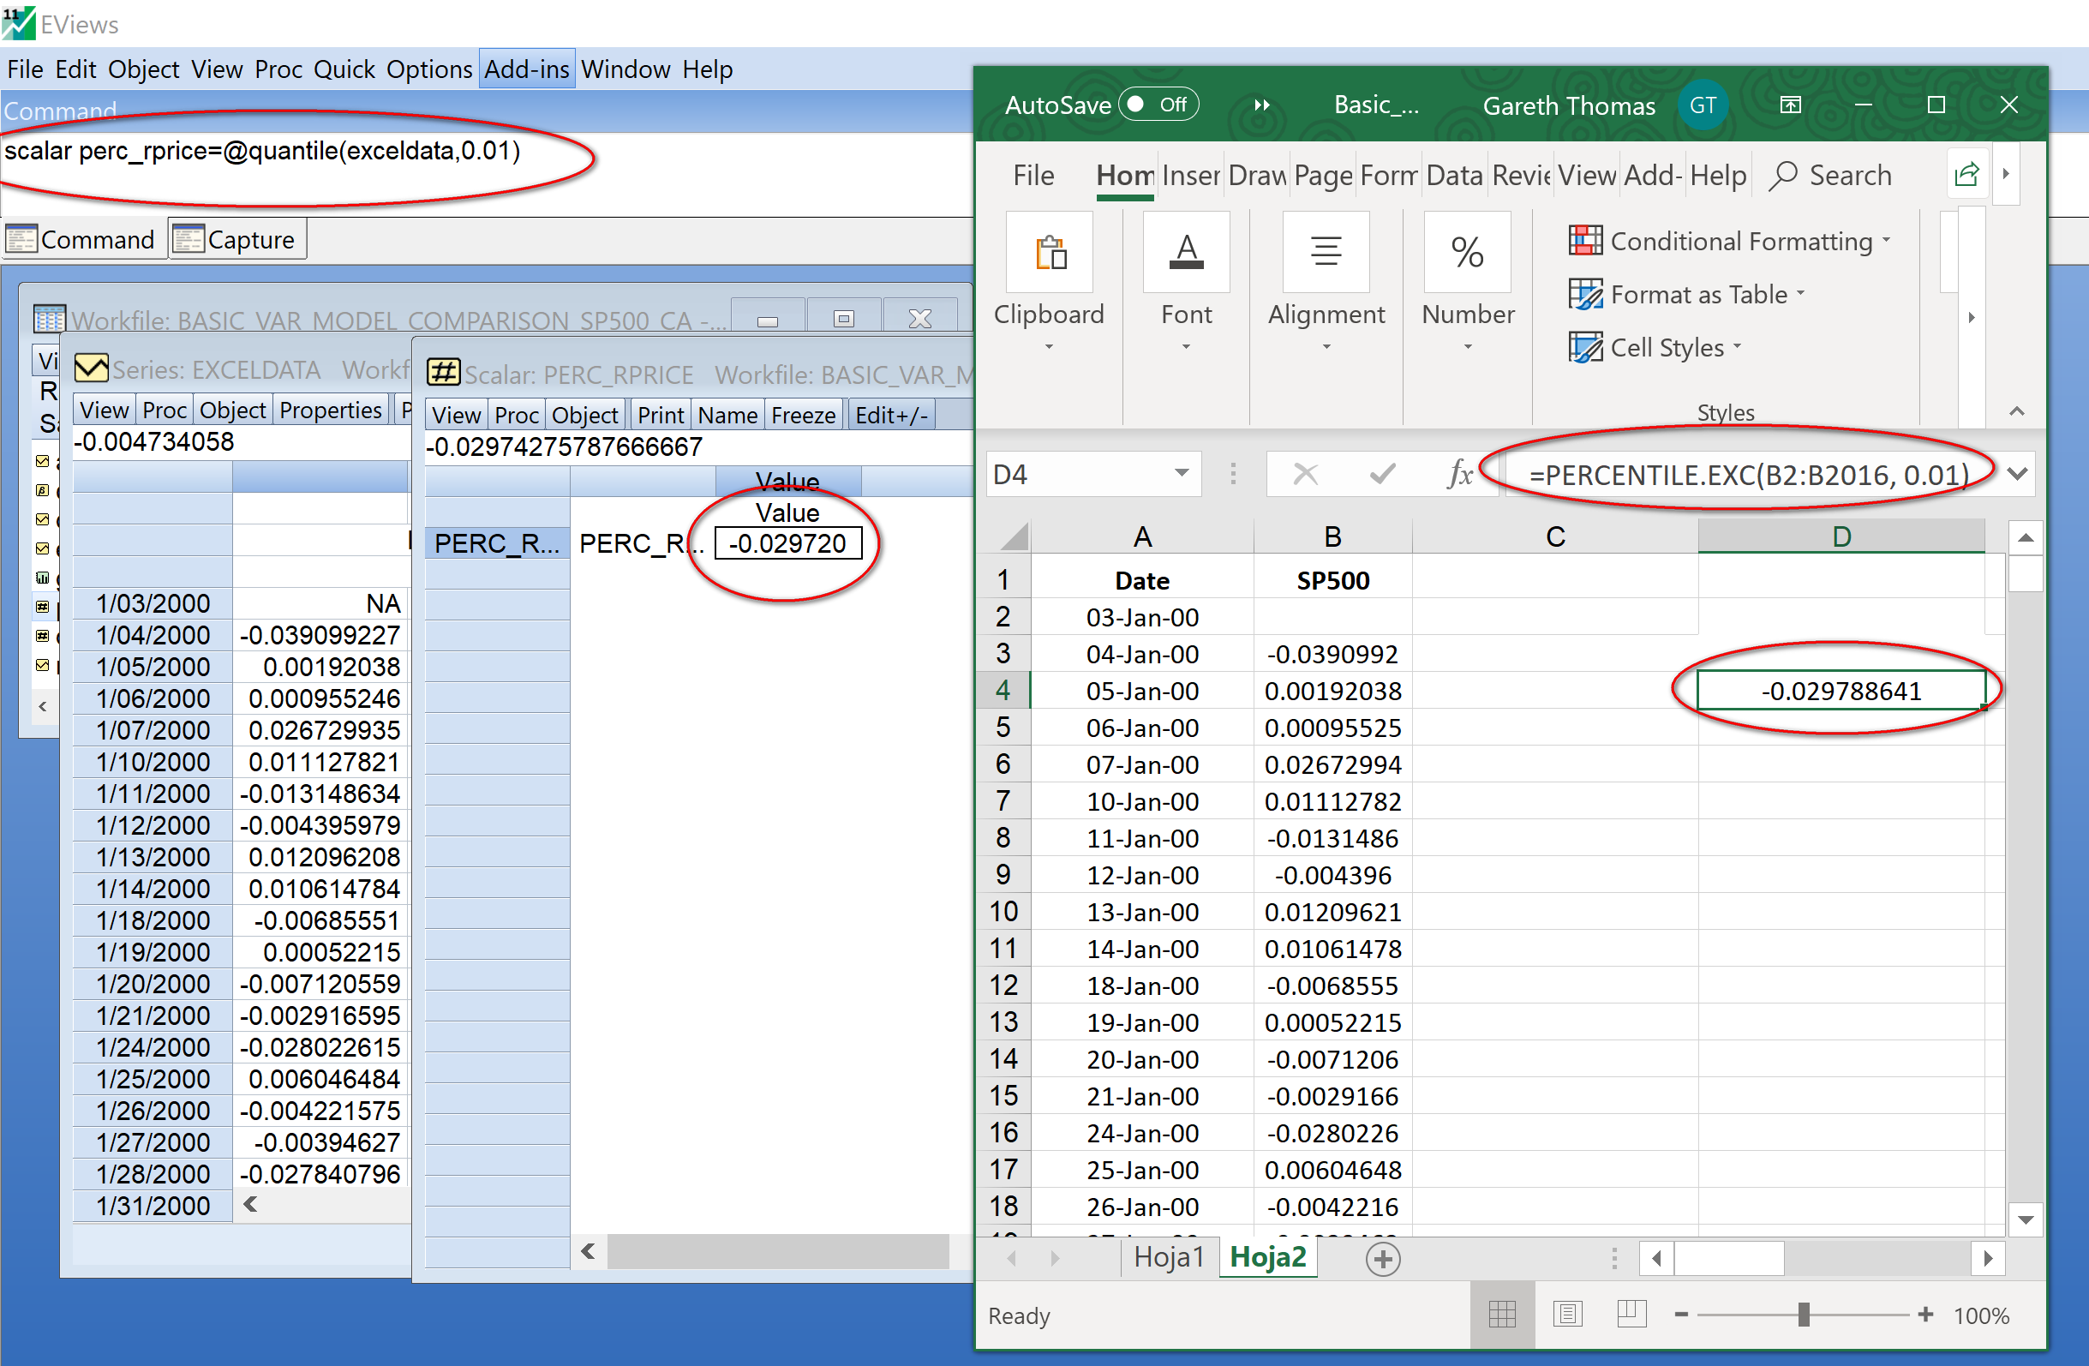
Task: Click the Insert Function fx icon
Action: [x=1459, y=474]
